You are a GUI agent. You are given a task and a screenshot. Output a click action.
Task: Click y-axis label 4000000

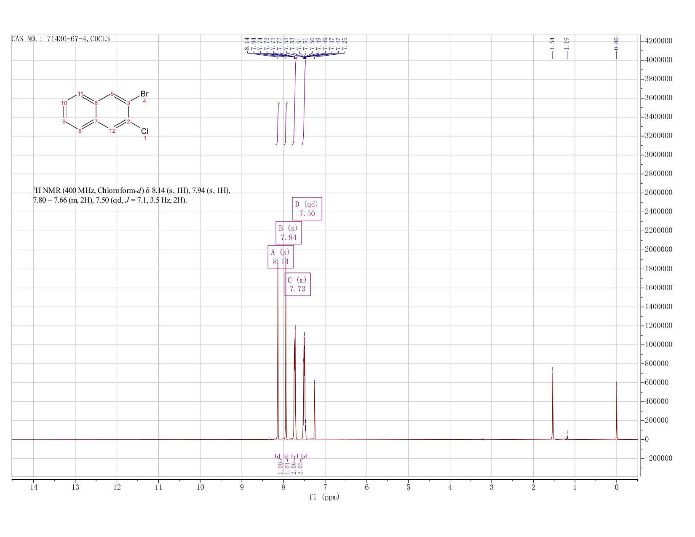pos(658,60)
